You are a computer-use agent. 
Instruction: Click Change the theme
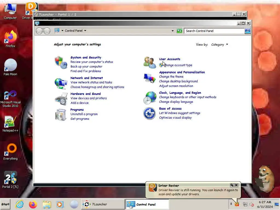pyautogui.click(x=171, y=77)
